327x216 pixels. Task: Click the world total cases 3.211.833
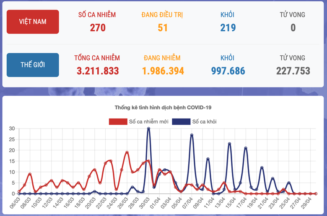(x=97, y=71)
